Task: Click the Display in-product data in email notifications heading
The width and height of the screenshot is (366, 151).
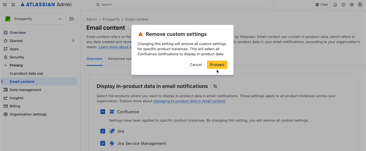Action: tap(152, 86)
